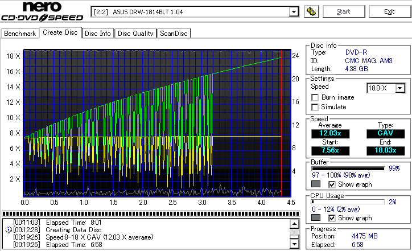Toggle Show graph under CPU Usage

coord(332,218)
